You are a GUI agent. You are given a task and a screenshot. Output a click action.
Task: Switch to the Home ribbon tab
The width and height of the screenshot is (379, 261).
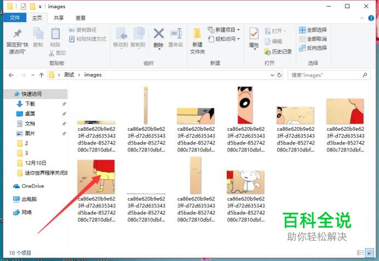(x=37, y=18)
